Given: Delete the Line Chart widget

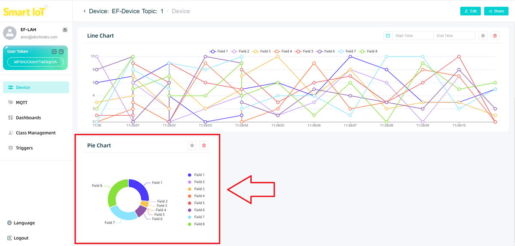Looking at the screenshot, I should [x=495, y=36].
